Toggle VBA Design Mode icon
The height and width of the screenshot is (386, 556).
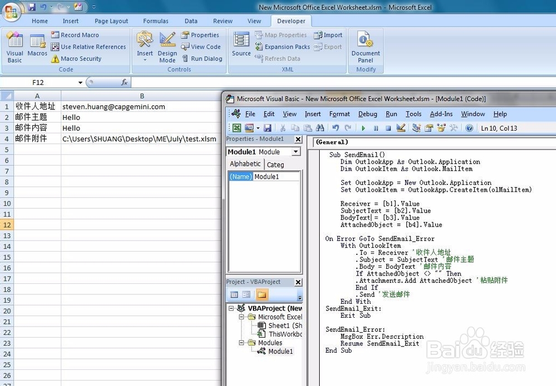pos(401,128)
